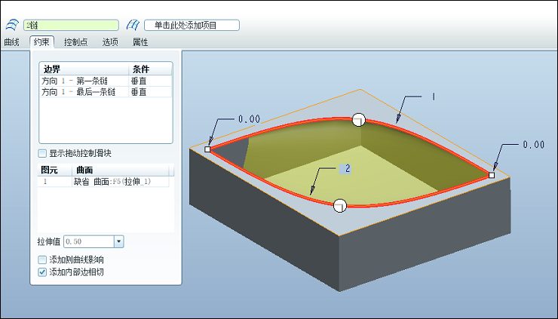
Task: Select row 方向 1 - 第一条链
Action: click(x=106, y=81)
